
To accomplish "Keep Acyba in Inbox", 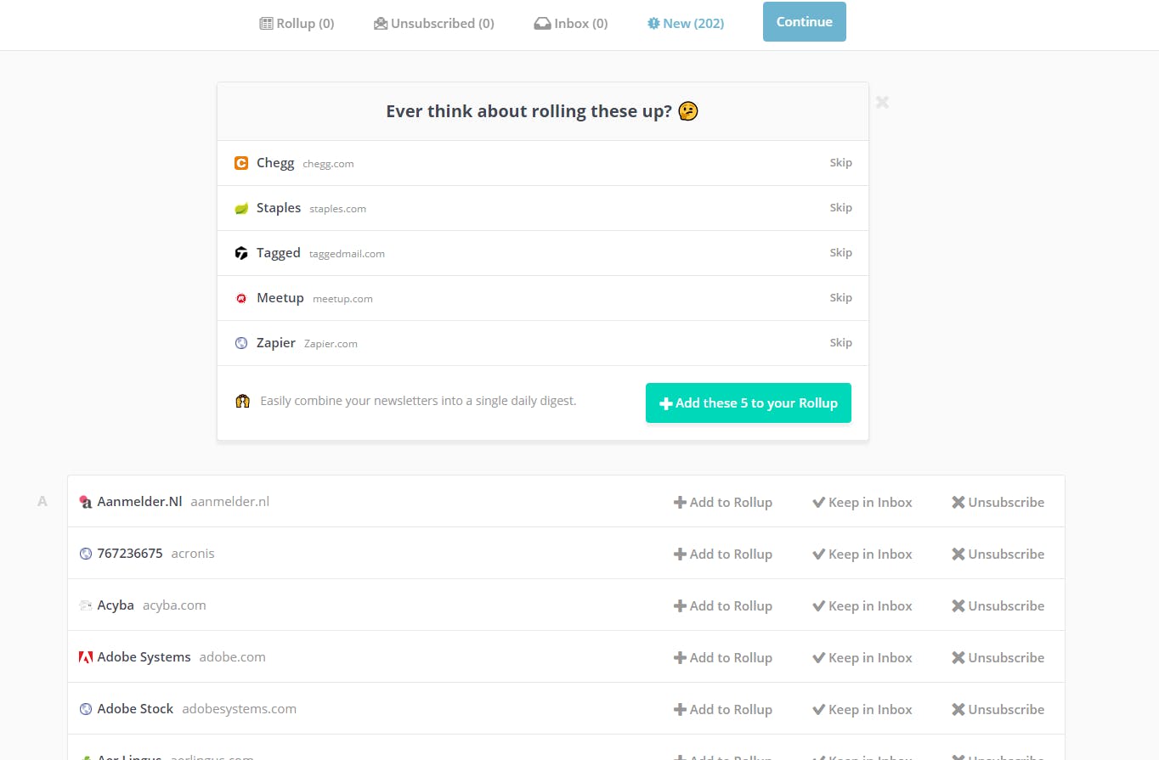I will (862, 605).
